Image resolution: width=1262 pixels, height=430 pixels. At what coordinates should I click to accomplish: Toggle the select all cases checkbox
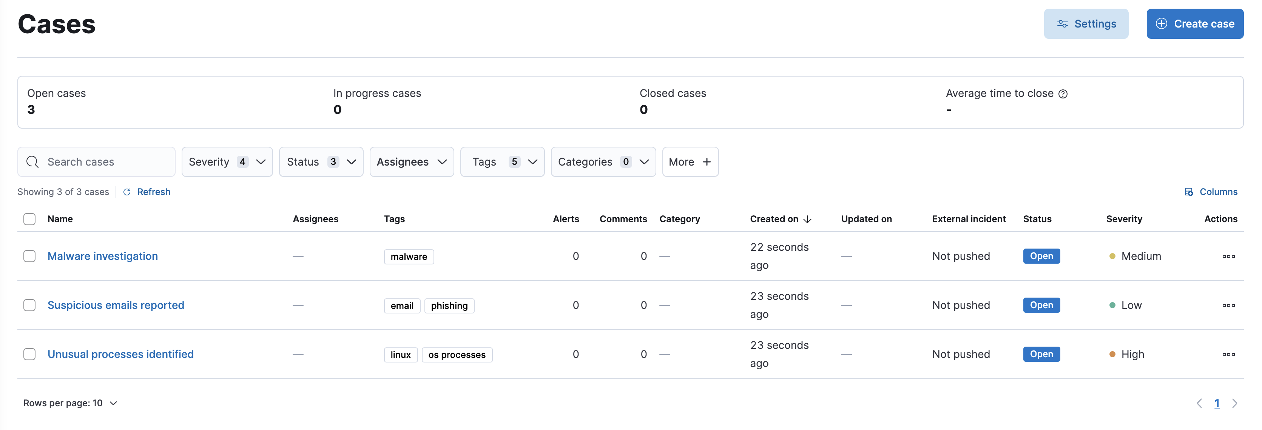pos(29,219)
